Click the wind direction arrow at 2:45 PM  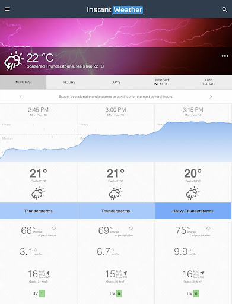tap(48, 273)
